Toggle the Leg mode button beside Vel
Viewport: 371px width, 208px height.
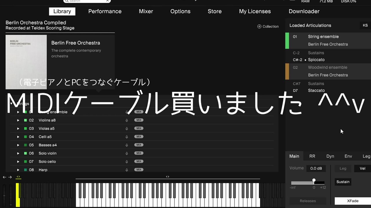click(343, 168)
